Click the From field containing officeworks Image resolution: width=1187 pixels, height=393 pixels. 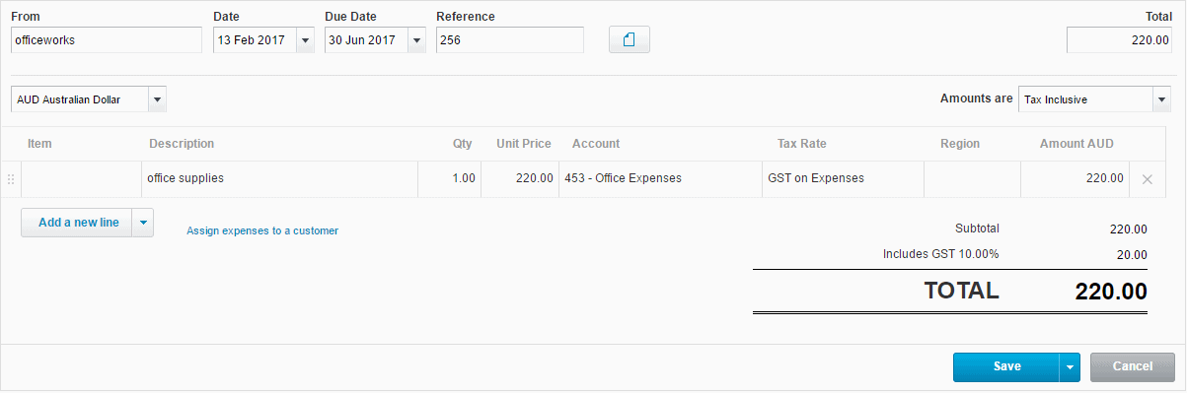[x=107, y=40]
